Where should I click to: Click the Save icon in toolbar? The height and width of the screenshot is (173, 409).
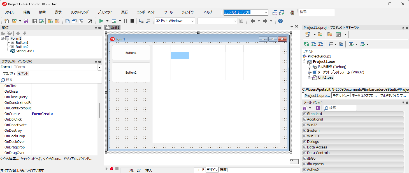point(26,21)
